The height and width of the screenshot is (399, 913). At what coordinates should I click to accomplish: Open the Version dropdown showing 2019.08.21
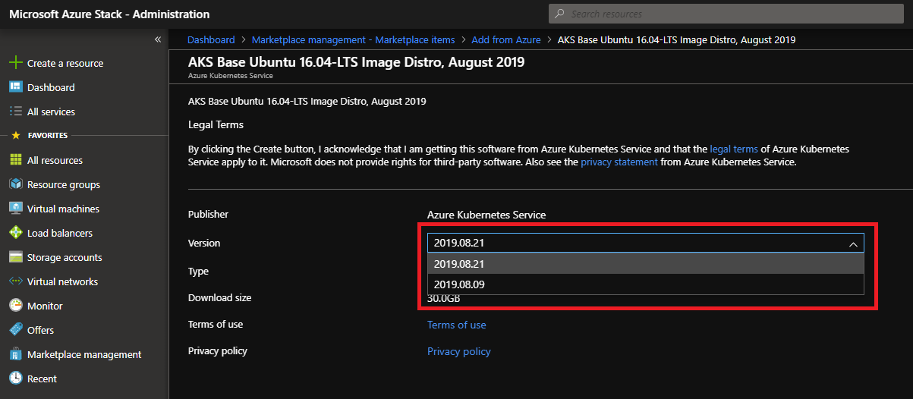pyautogui.click(x=645, y=243)
